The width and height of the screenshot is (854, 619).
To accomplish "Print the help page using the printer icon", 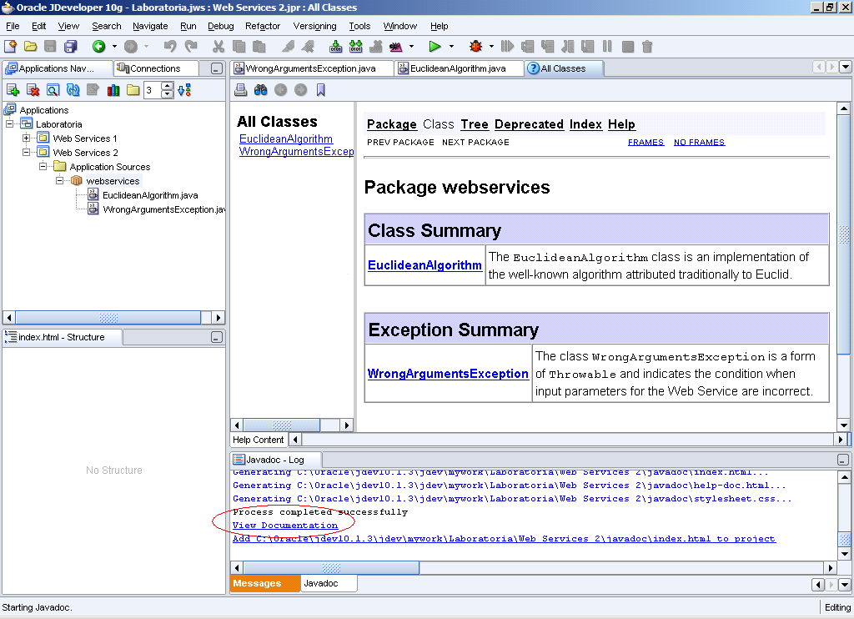I will [240, 90].
